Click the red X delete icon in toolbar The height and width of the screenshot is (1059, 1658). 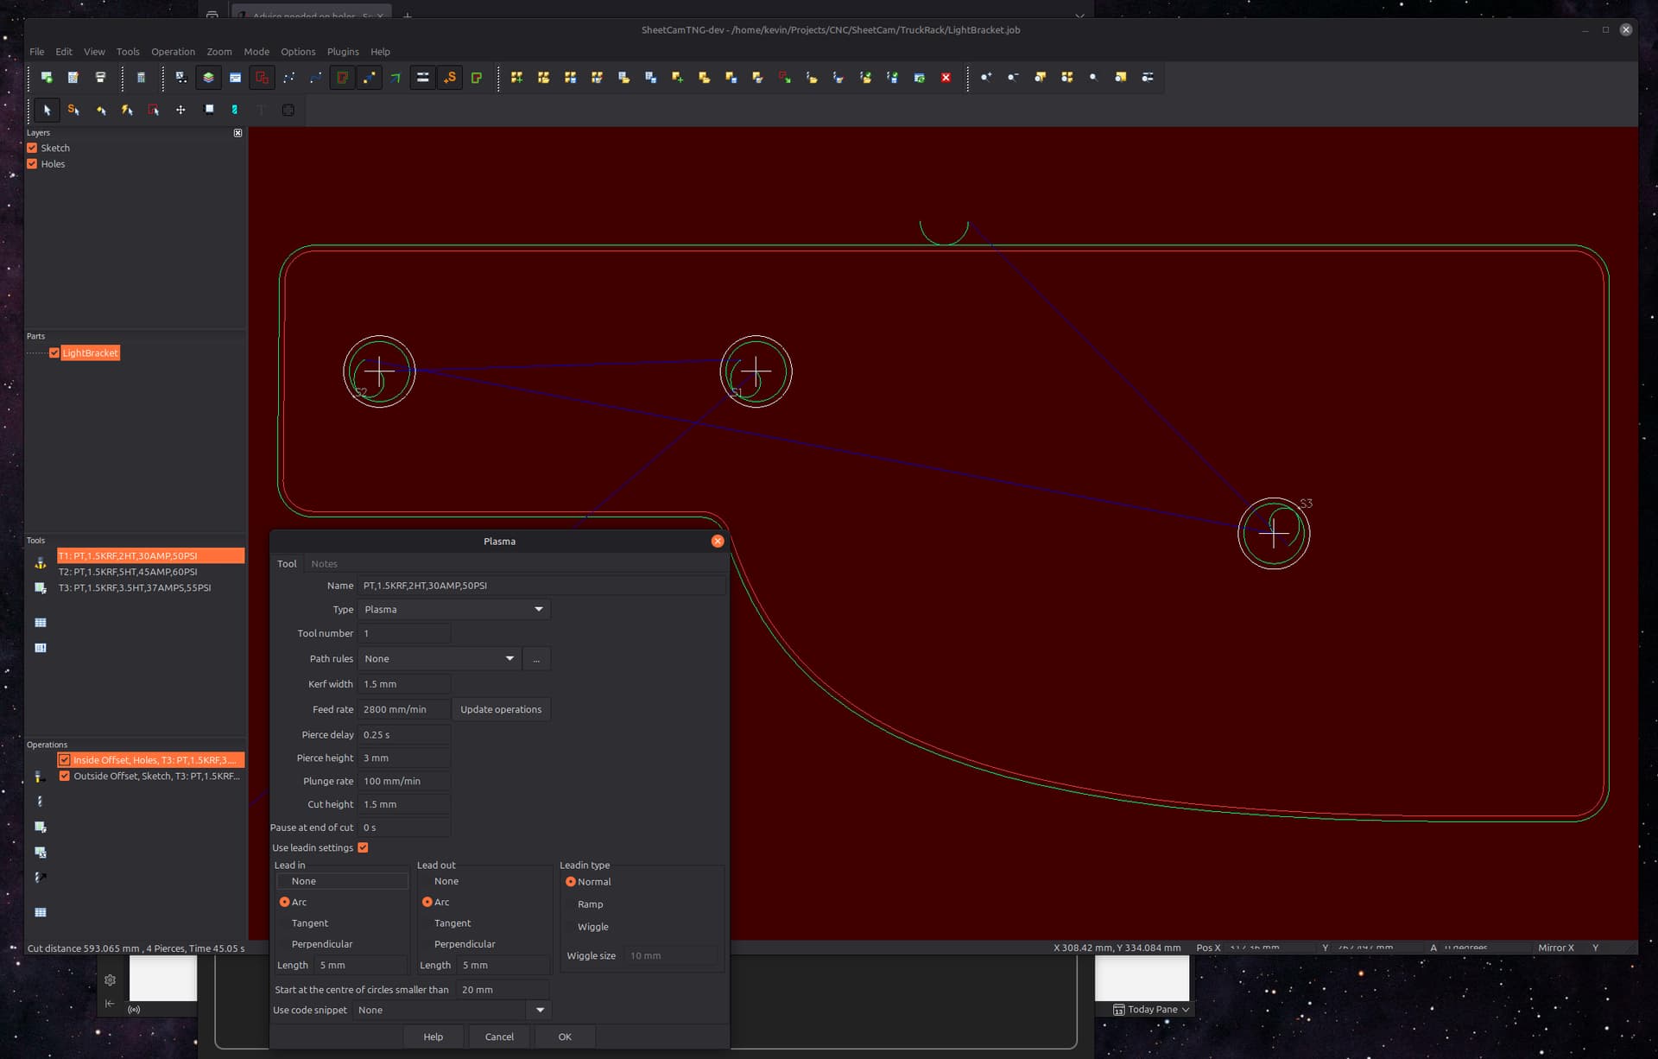click(946, 78)
